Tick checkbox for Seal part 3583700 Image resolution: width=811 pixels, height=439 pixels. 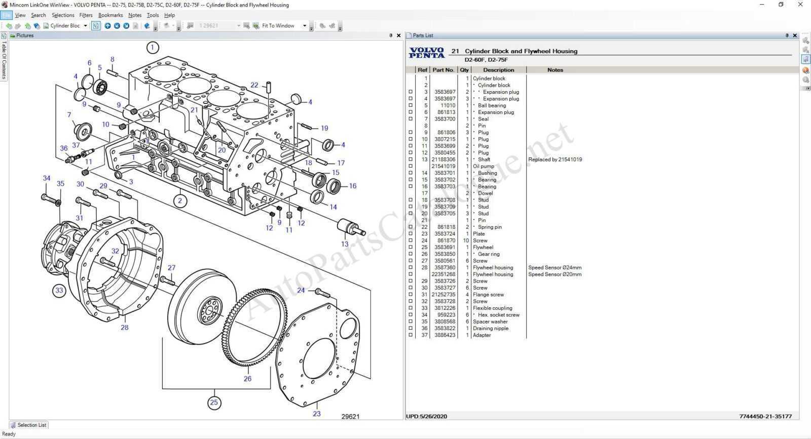point(411,119)
